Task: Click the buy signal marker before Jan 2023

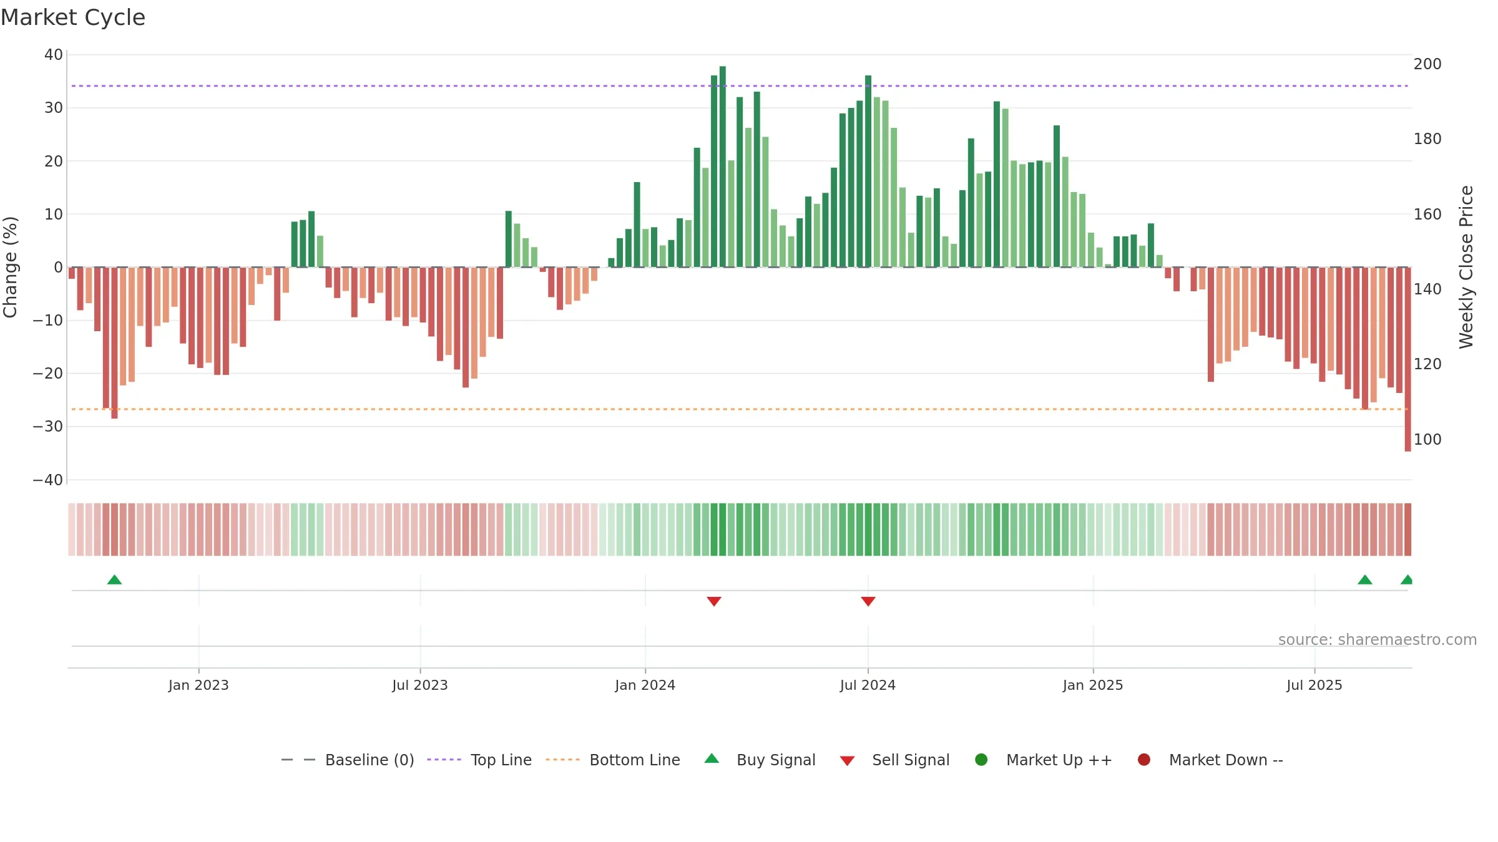Action: [x=114, y=580]
